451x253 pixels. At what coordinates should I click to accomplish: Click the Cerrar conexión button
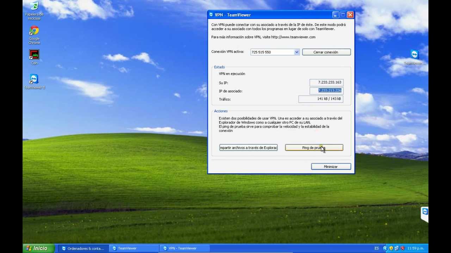coord(326,52)
